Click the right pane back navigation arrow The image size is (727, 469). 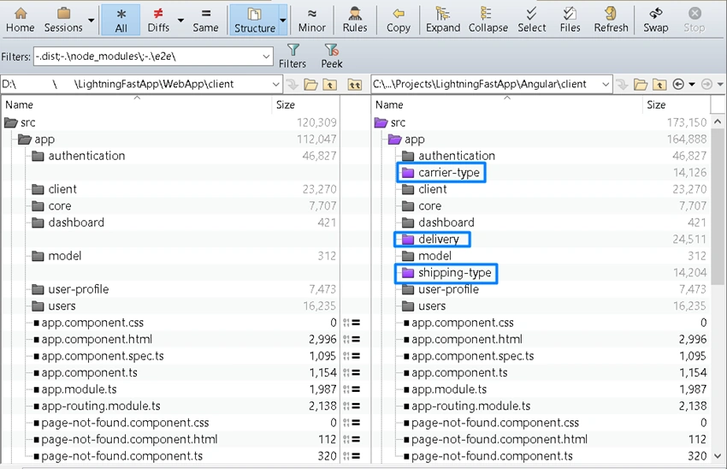tap(678, 85)
